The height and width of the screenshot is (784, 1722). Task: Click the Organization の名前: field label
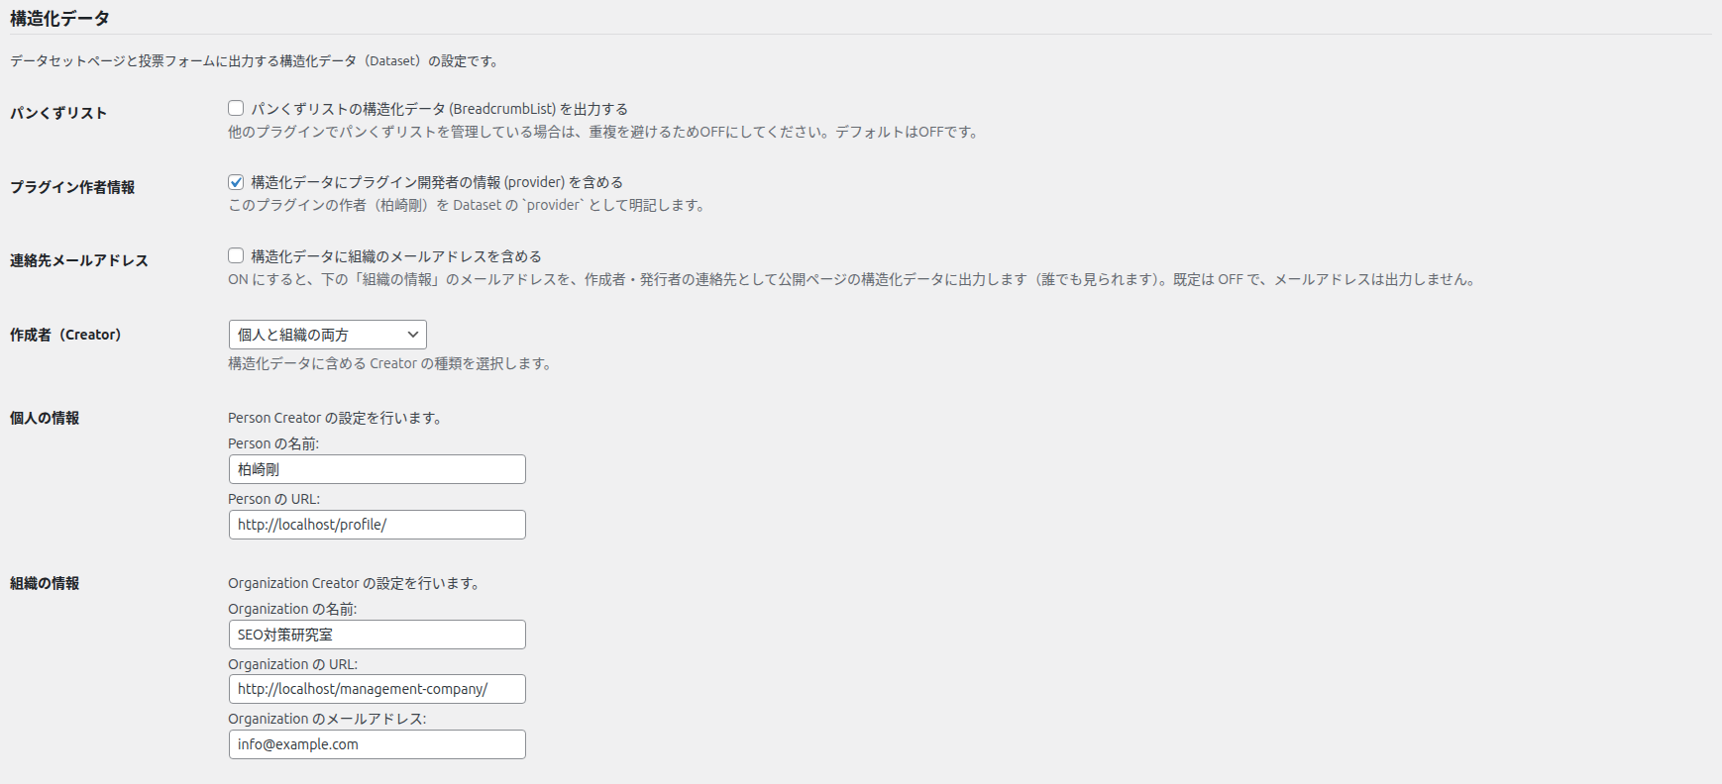click(292, 609)
